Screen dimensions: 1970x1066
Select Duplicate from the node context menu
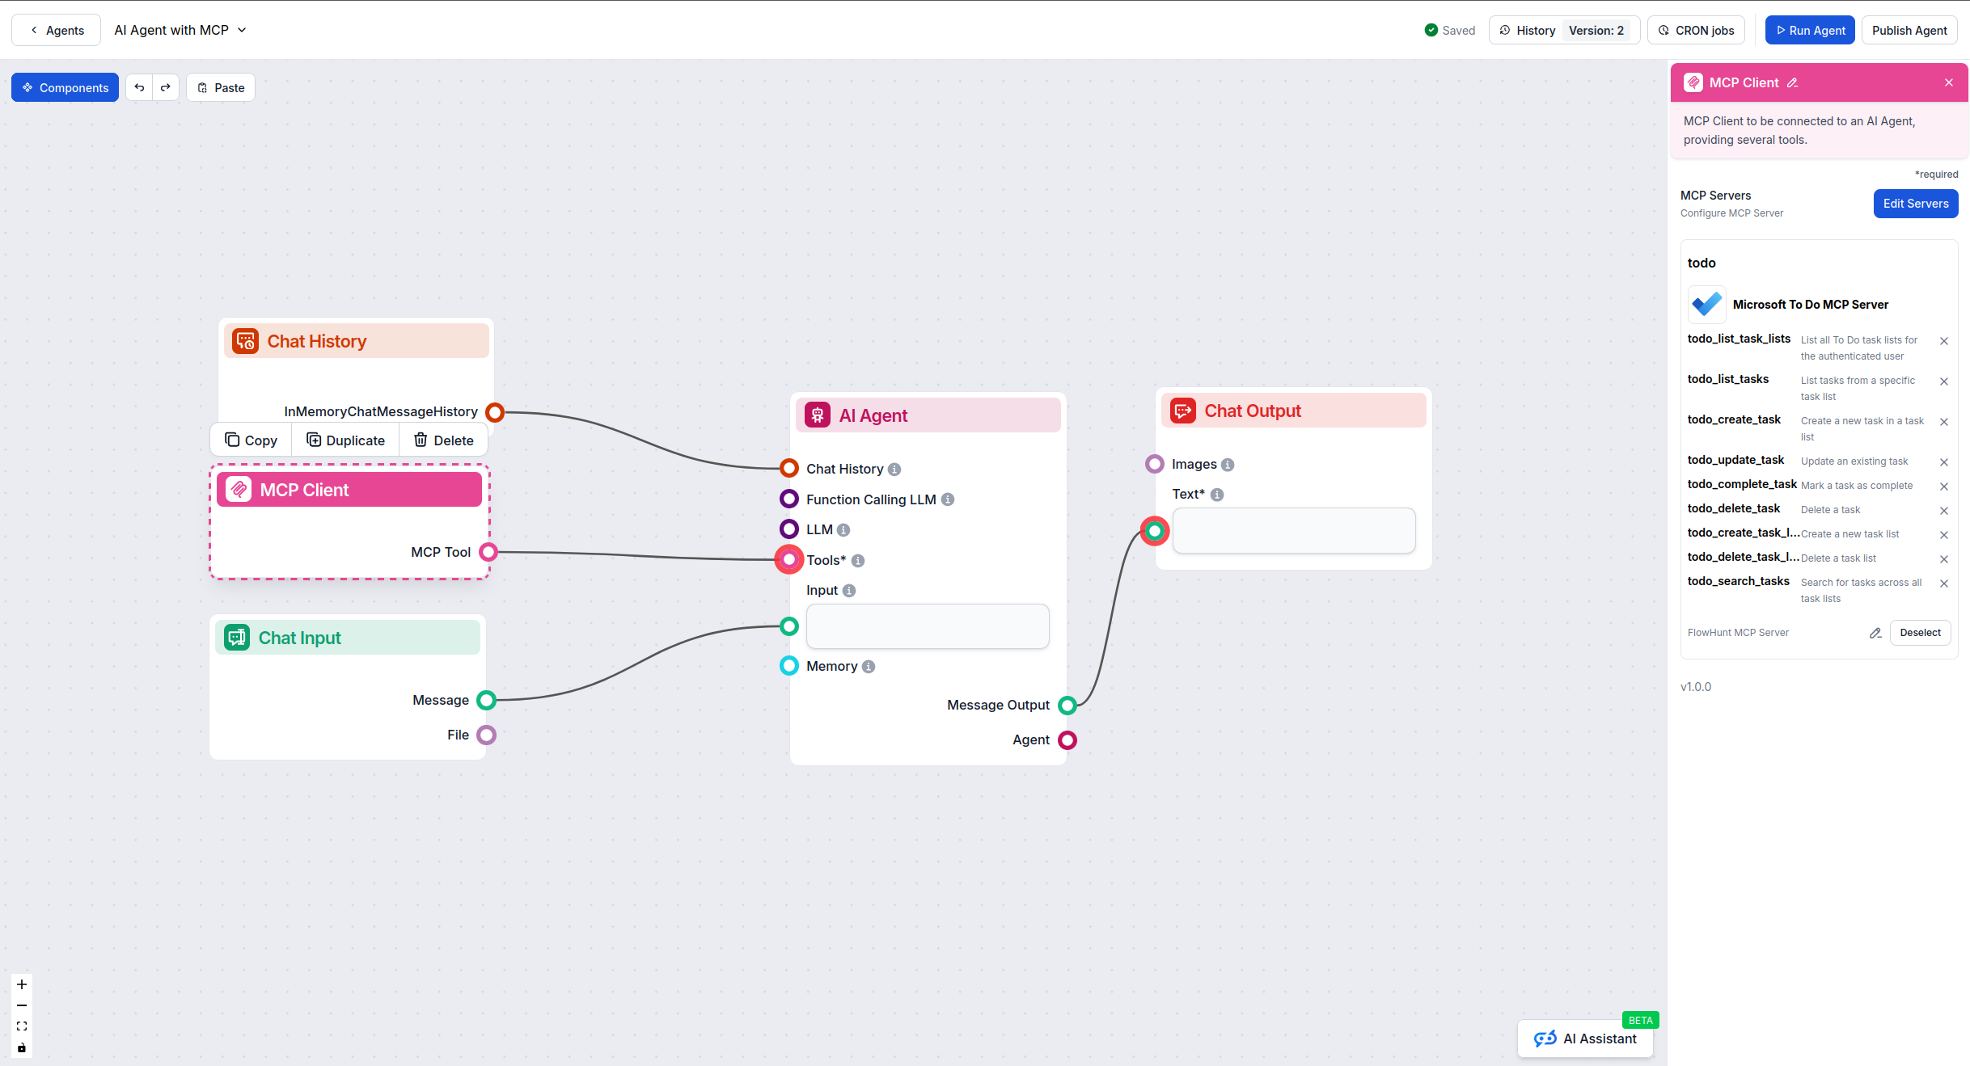[x=345, y=440]
